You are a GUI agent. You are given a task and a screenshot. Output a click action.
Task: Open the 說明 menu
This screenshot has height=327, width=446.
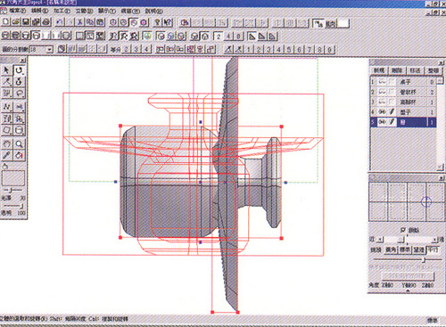[153, 11]
